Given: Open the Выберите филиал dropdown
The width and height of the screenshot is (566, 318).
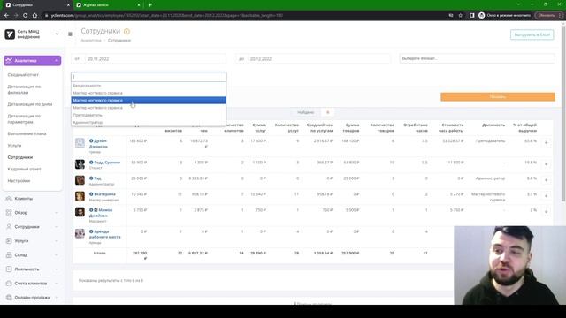Looking at the screenshot, I should coord(477,58).
